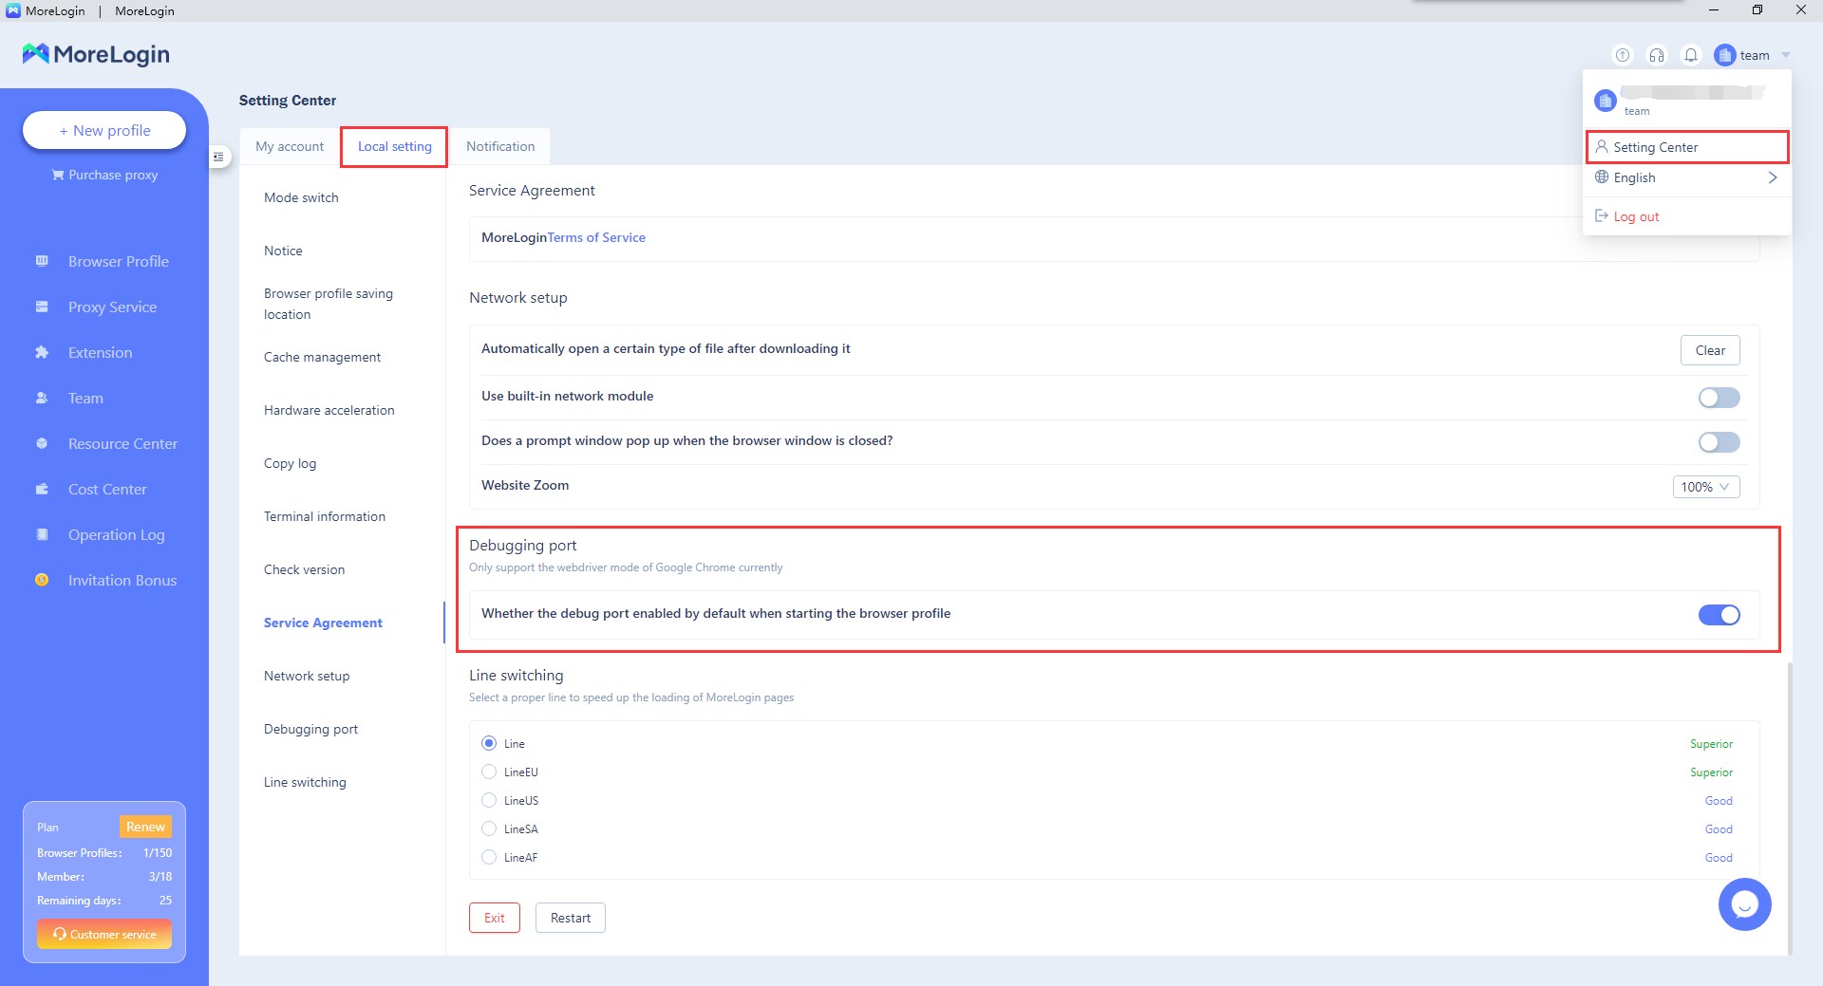
Task: Switch to Notification tab
Action: click(x=500, y=146)
